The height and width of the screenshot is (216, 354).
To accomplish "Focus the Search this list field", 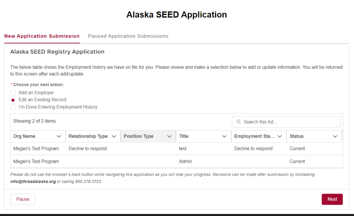I will 286,122.
